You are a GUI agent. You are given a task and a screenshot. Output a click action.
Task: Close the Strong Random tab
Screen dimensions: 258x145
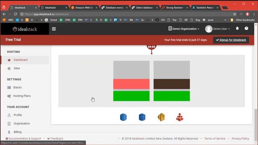tap(187, 8)
